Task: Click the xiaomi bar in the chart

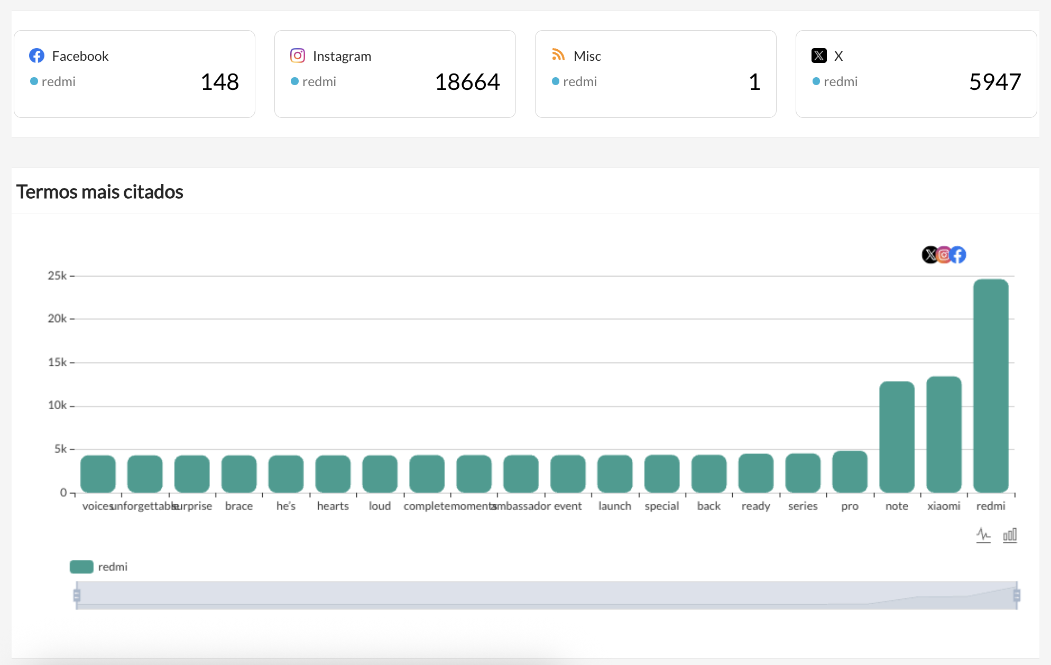Action: tap(944, 435)
